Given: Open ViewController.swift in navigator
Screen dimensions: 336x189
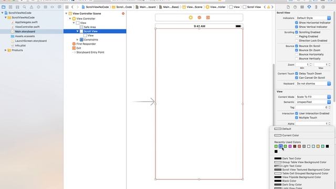Looking at the screenshot, I should [27, 27].
